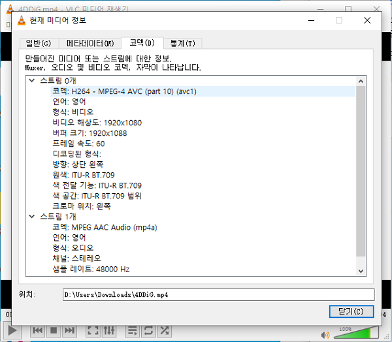Select the 코덱(D) tab
This screenshot has width=392, height=342.
(x=142, y=42)
